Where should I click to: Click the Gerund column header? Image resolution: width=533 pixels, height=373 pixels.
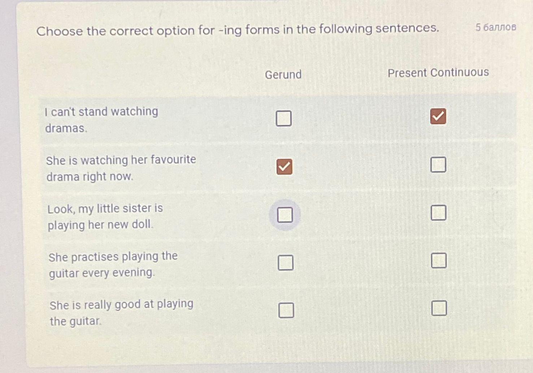(x=283, y=74)
